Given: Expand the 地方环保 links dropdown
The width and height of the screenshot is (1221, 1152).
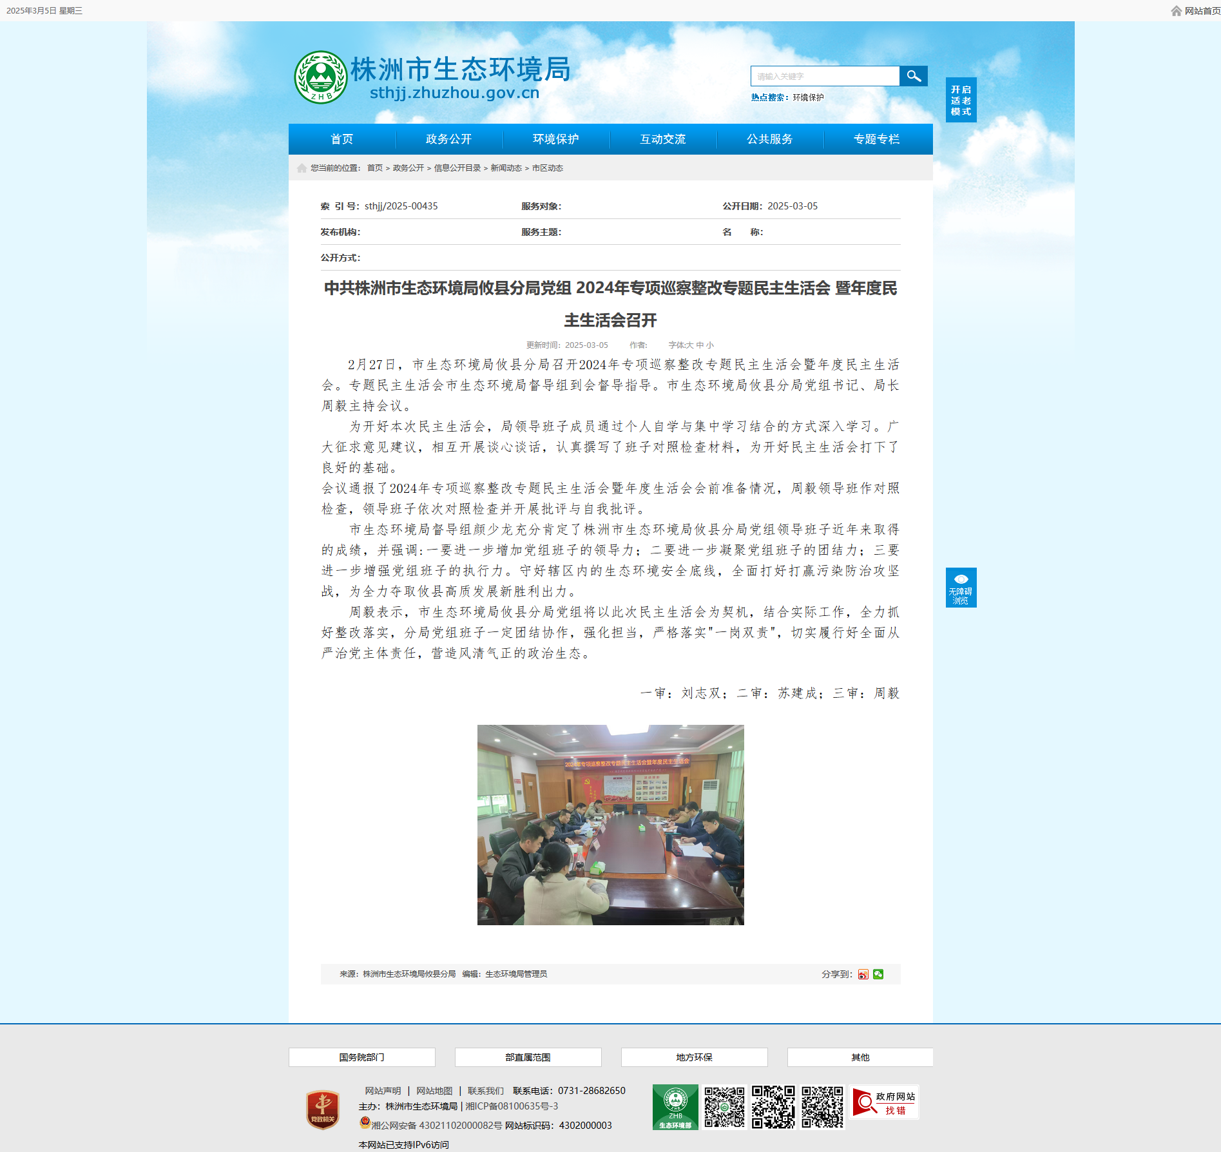Looking at the screenshot, I should 694,1057.
